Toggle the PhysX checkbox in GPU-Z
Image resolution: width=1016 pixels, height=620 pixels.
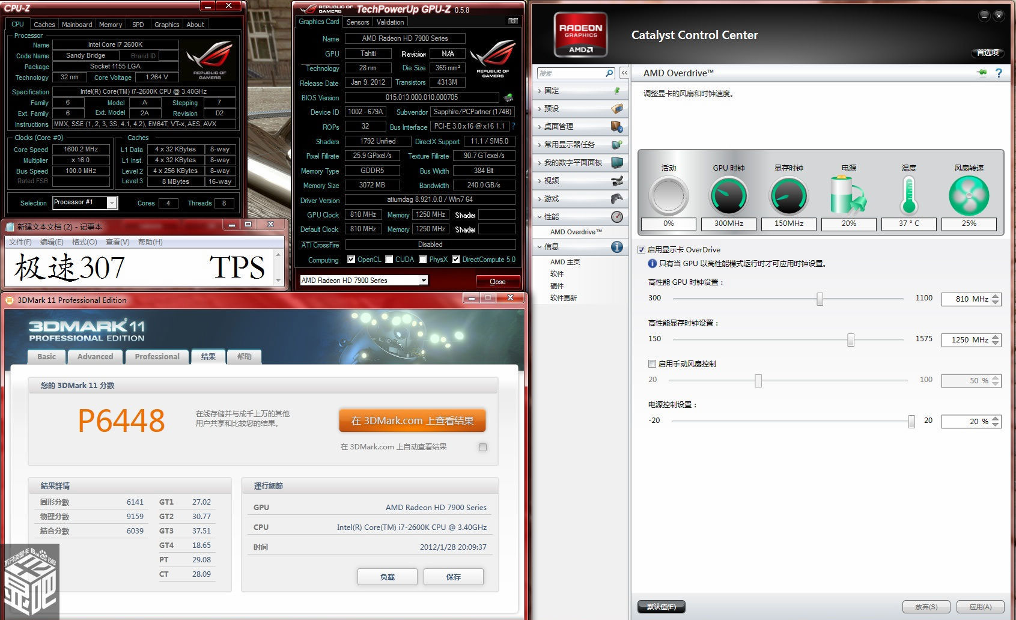[423, 260]
